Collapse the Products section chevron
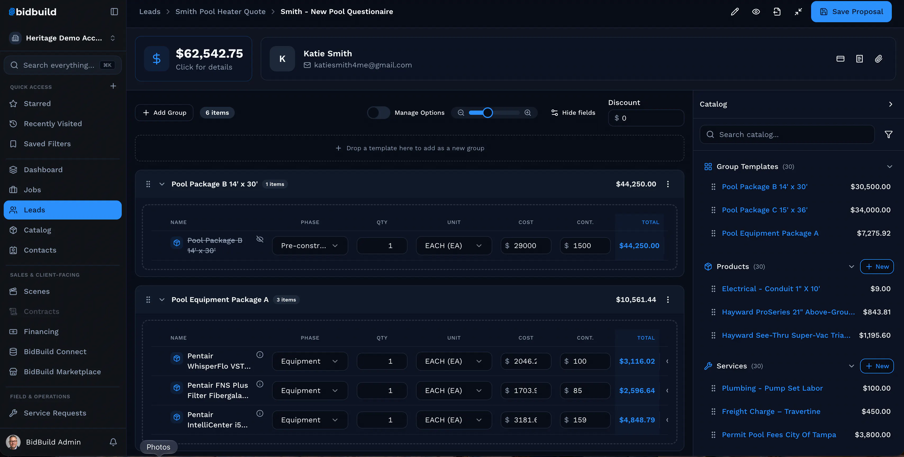The image size is (904, 457). click(x=851, y=267)
